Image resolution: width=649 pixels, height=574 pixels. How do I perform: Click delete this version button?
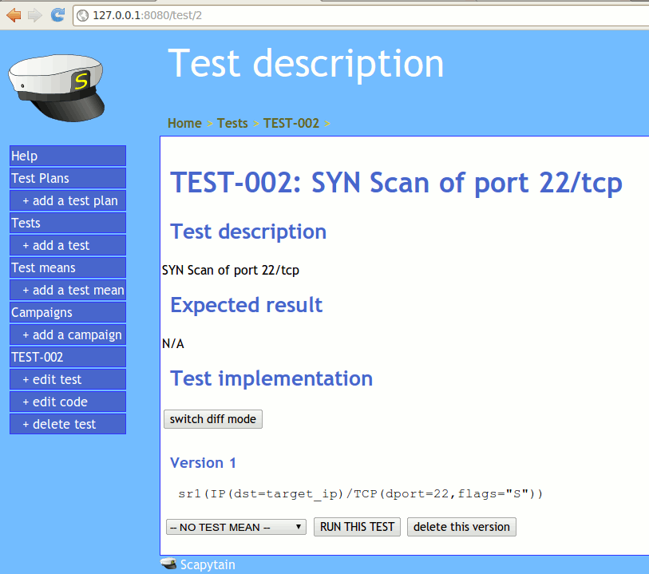461,527
